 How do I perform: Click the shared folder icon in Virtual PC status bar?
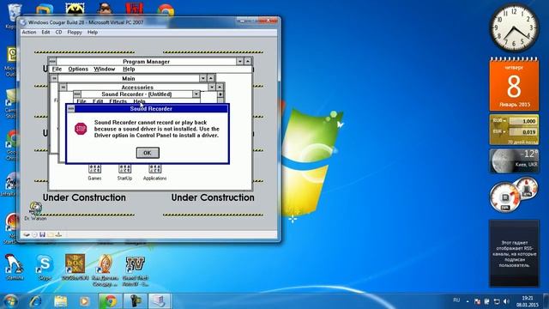51,234
